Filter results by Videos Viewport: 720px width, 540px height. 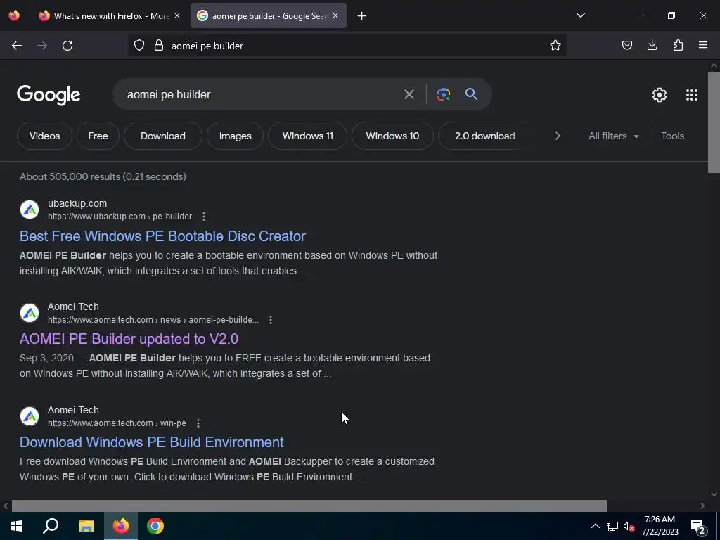[44, 136]
